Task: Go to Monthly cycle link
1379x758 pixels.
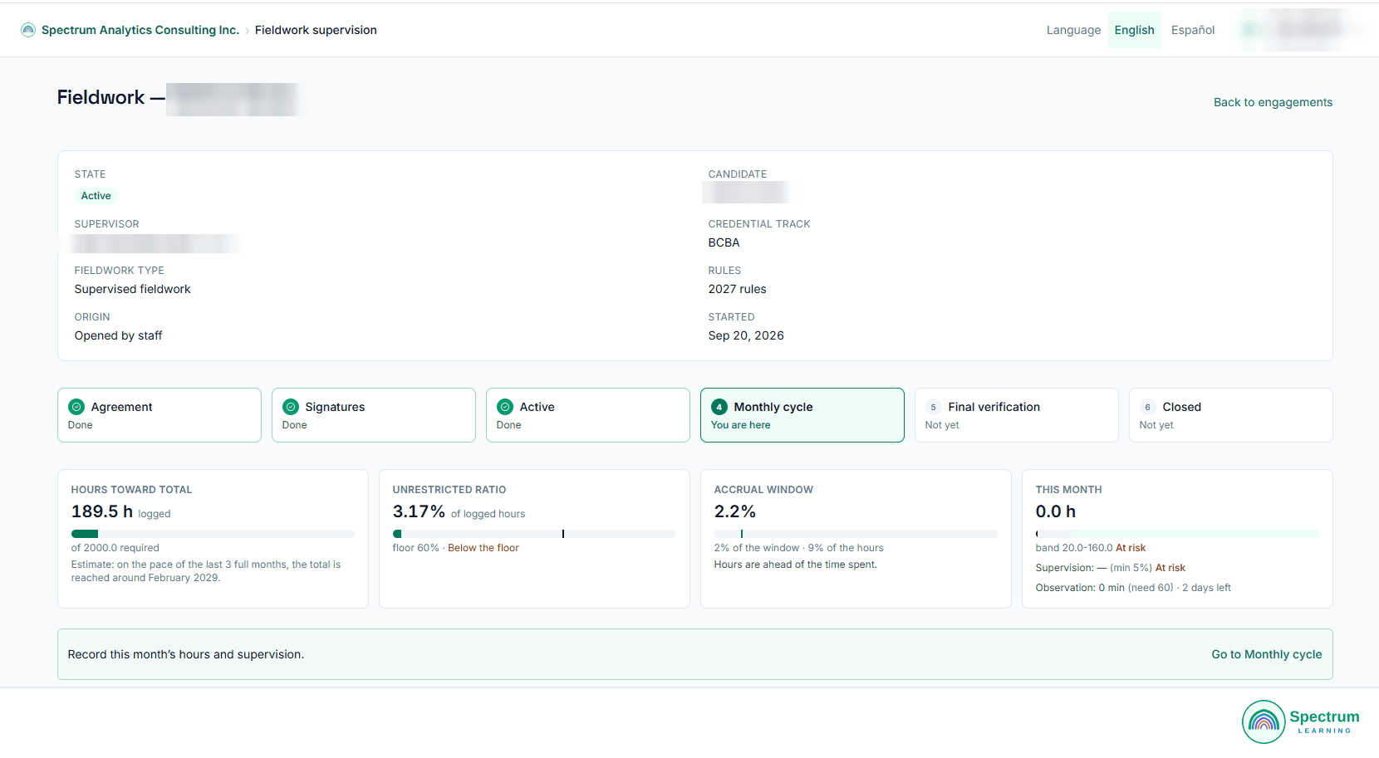Action: 1266,654
